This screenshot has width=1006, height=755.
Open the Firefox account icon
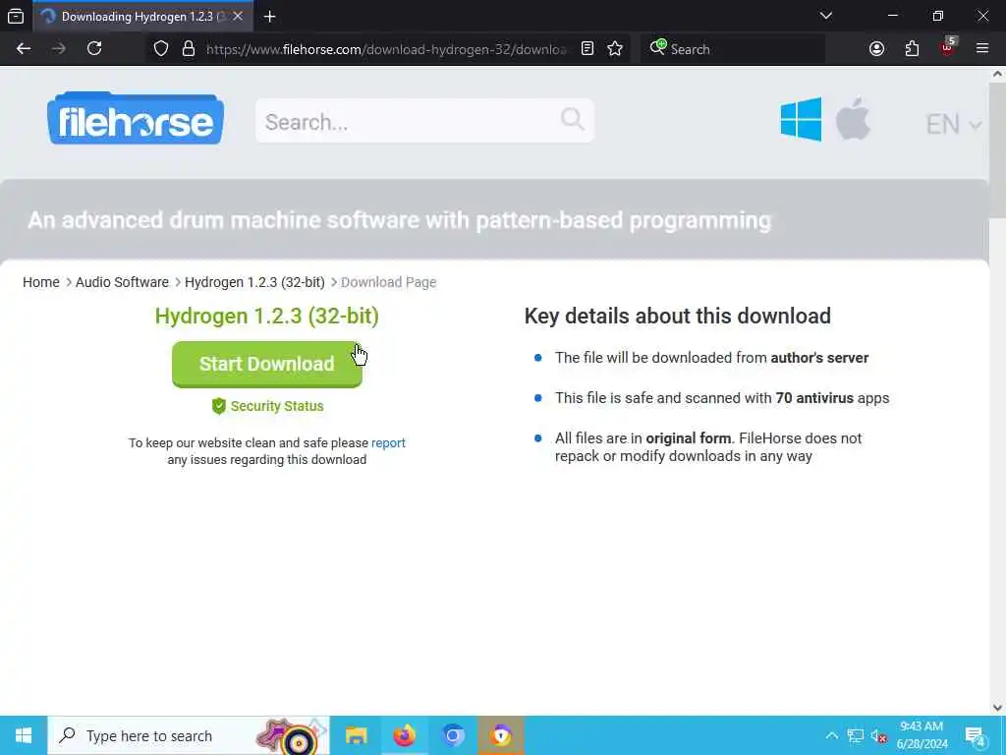[876, 49]
